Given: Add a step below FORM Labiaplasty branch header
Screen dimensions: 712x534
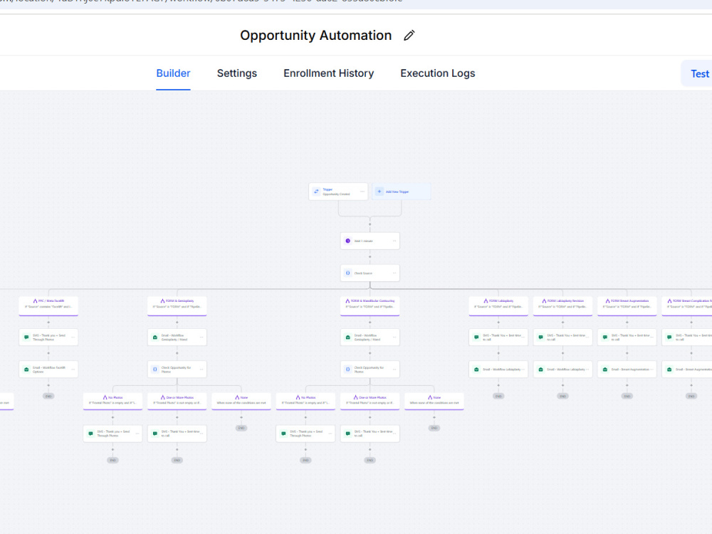Looking at the screenshot, I should (x=498, y=323).
